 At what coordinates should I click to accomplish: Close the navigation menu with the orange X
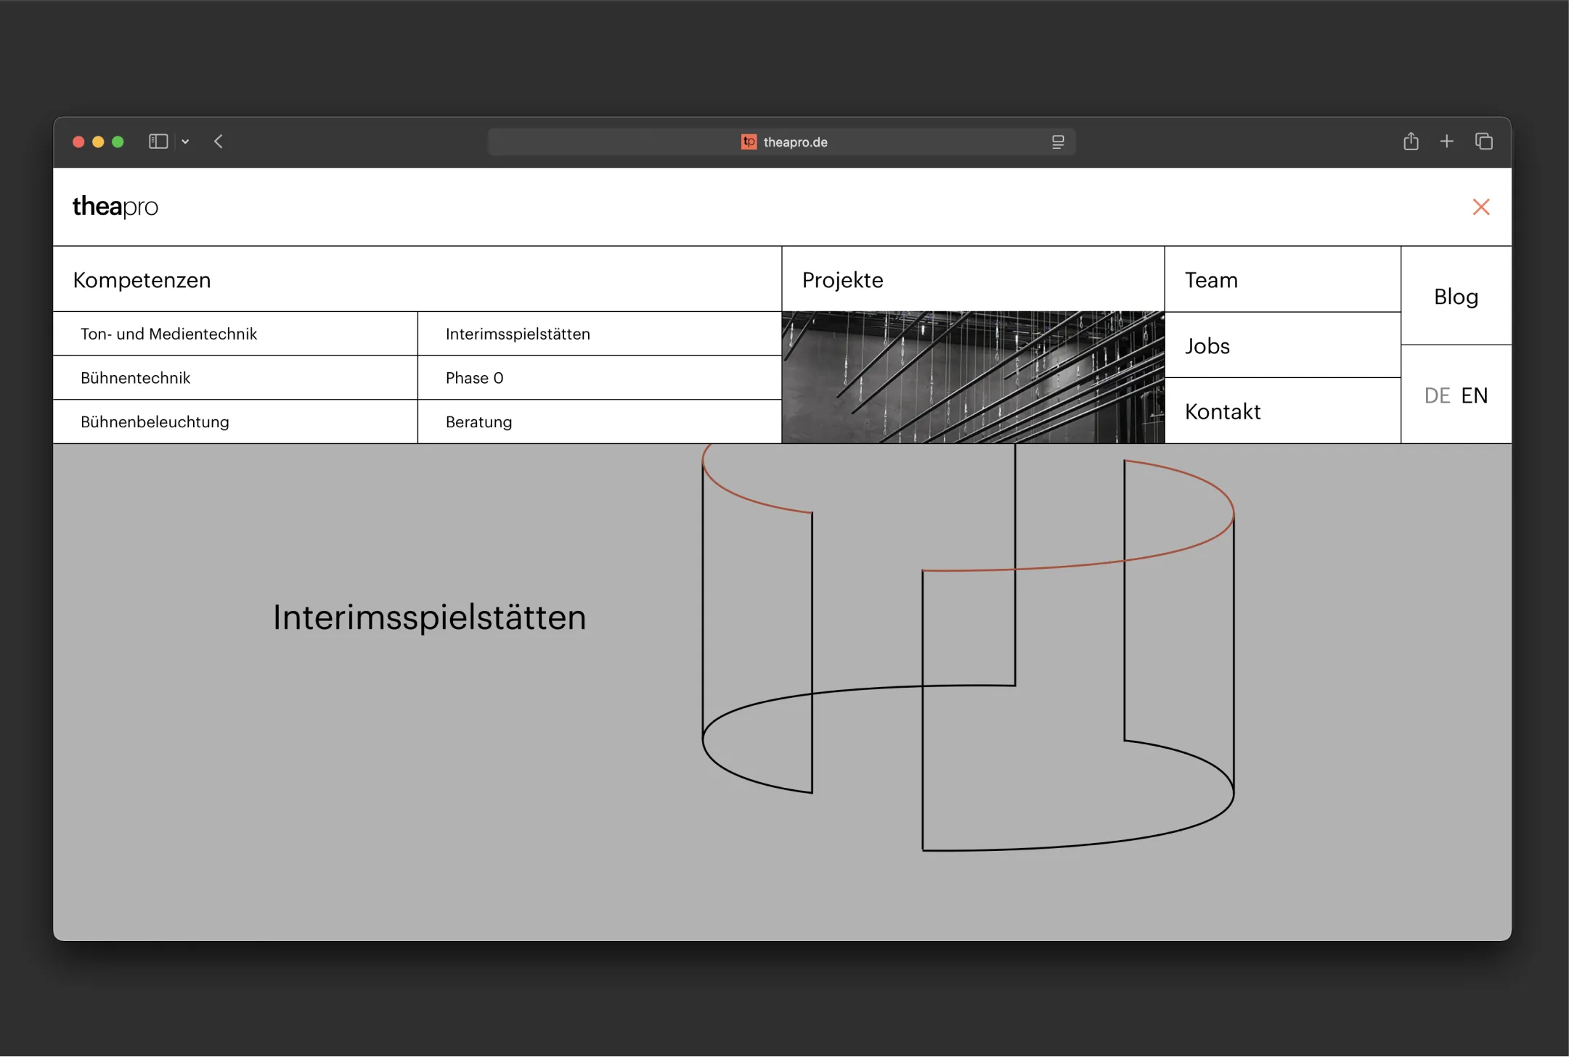[x=1481, y=207]
